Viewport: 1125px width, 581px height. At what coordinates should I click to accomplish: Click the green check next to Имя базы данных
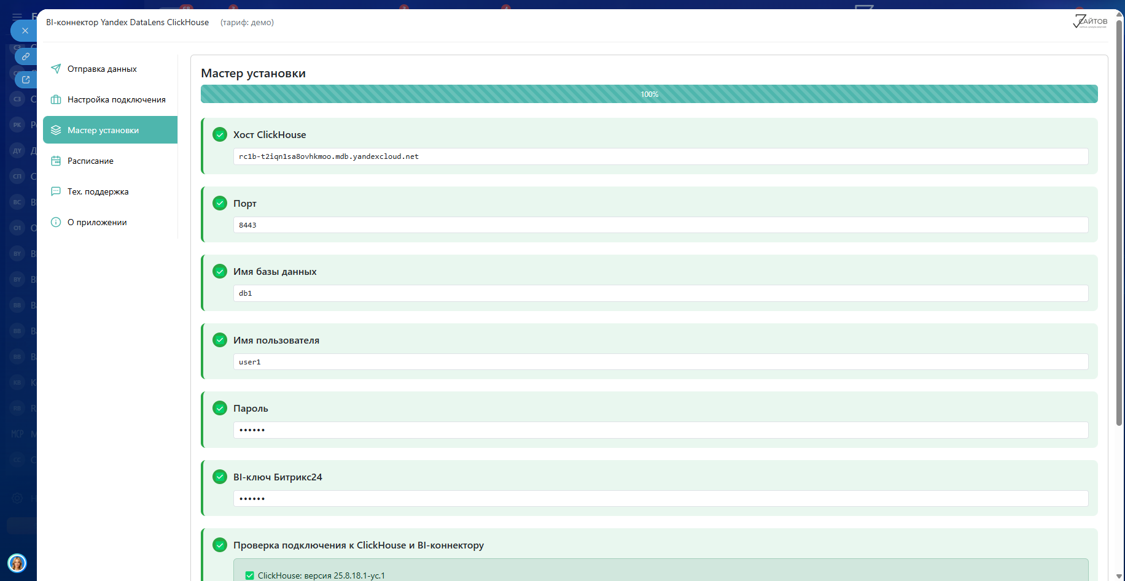220,271
